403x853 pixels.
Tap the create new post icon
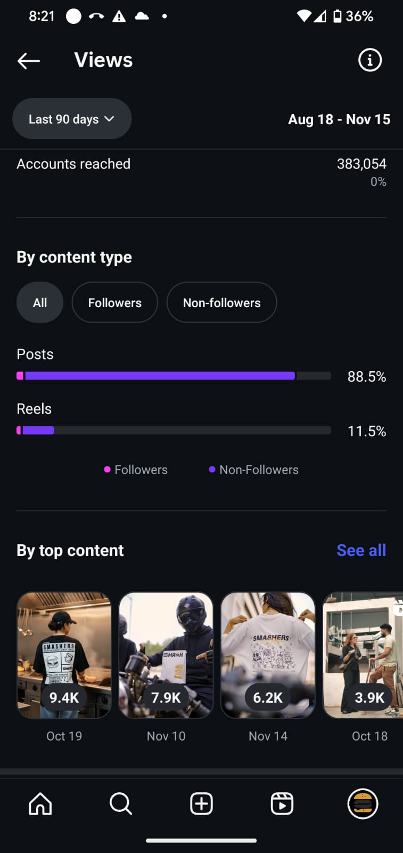coord(202,803)
